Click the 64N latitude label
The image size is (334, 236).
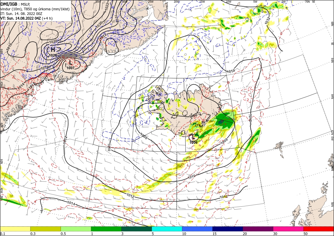pos(332,97)
